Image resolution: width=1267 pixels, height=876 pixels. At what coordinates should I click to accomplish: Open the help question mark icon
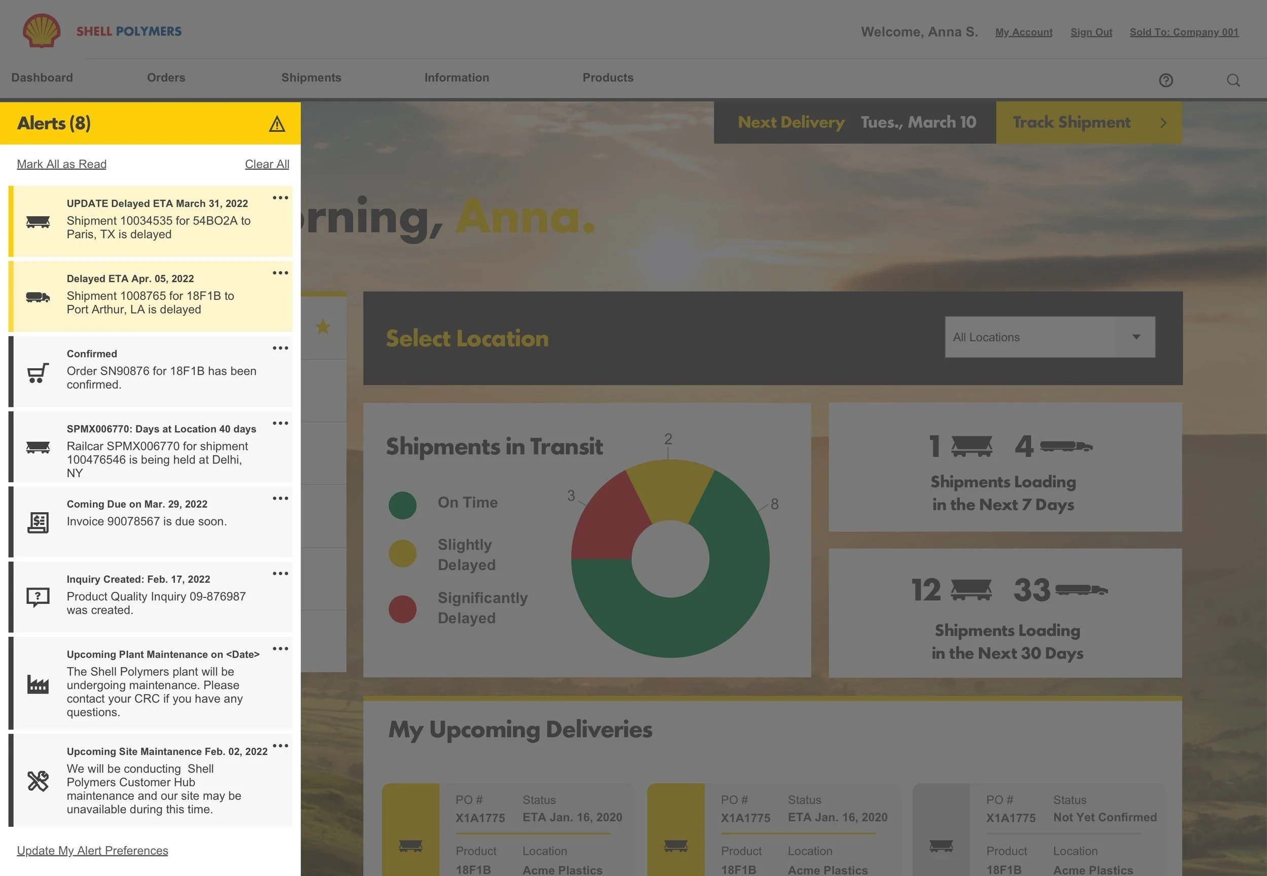(1166, 80)
